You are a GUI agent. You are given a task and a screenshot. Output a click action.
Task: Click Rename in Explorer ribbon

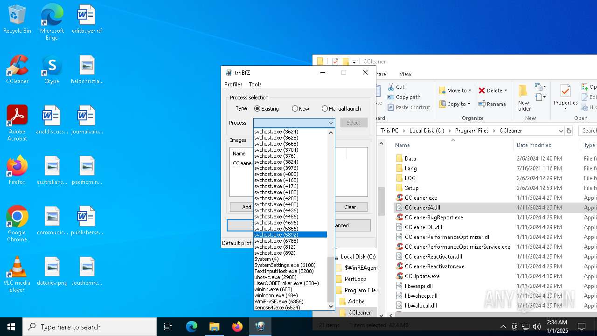coord(492,104)
